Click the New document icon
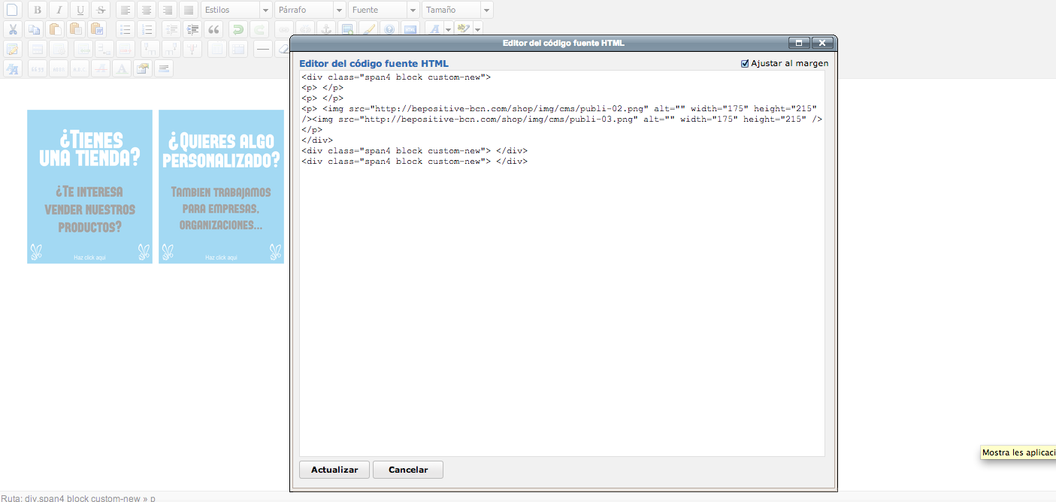This screenshot has width=1056, height=502. click(12, 10)
